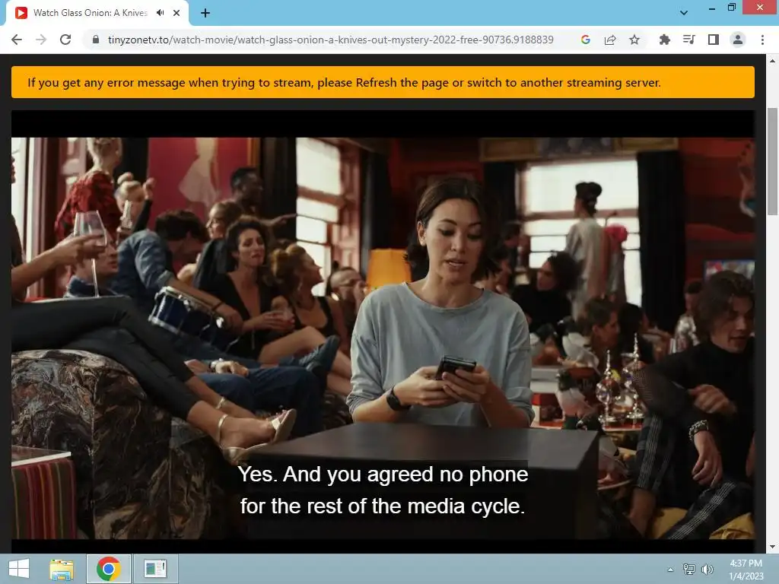Click the browser back arrow

click(17, 40)
